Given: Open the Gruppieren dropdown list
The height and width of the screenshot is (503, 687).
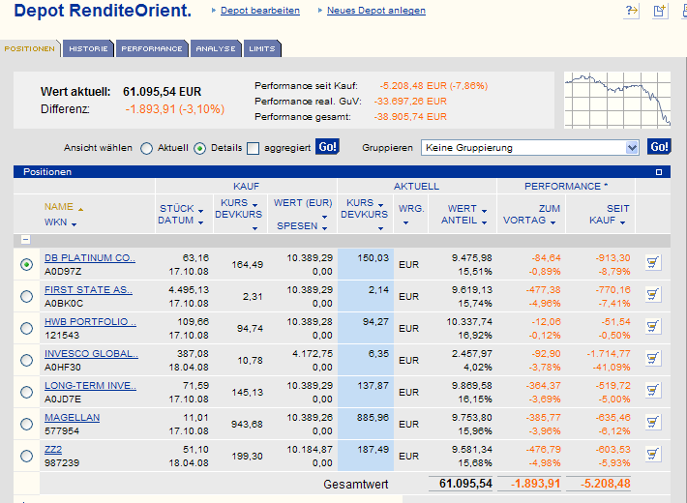Looking at the screenshot, I should click(x=632, y=148).
